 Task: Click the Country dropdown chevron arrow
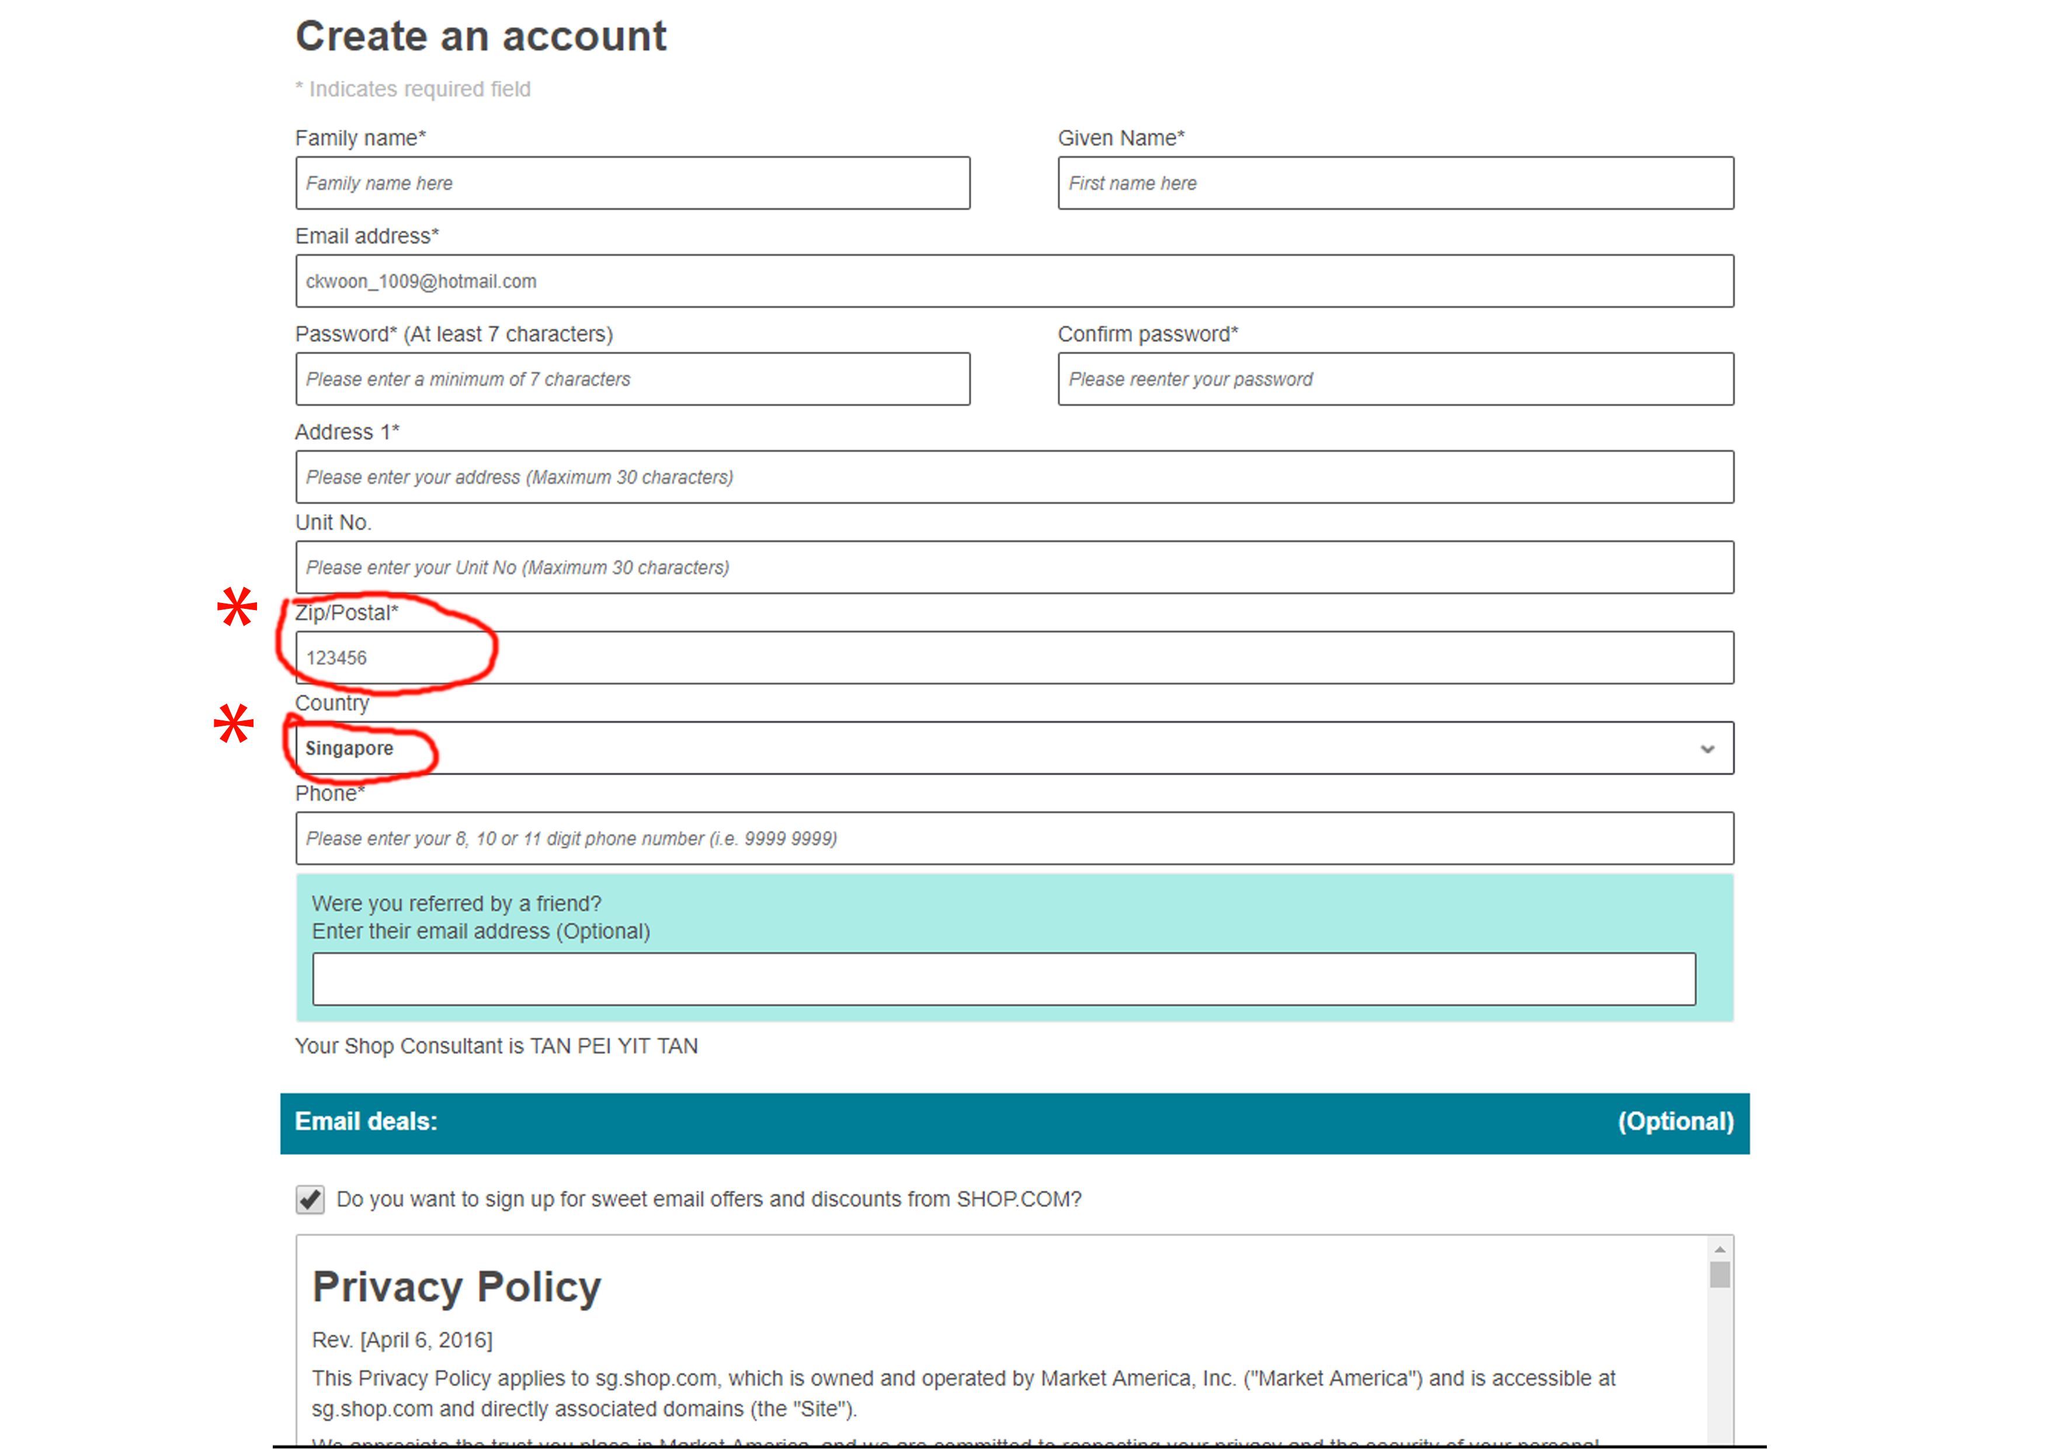point(1706,749)
